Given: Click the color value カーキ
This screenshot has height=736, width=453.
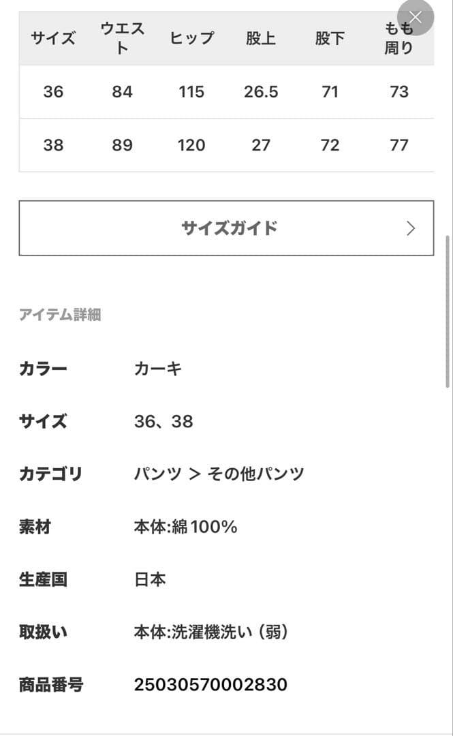Looking at the screenshot, I should [x=158, y=369].
